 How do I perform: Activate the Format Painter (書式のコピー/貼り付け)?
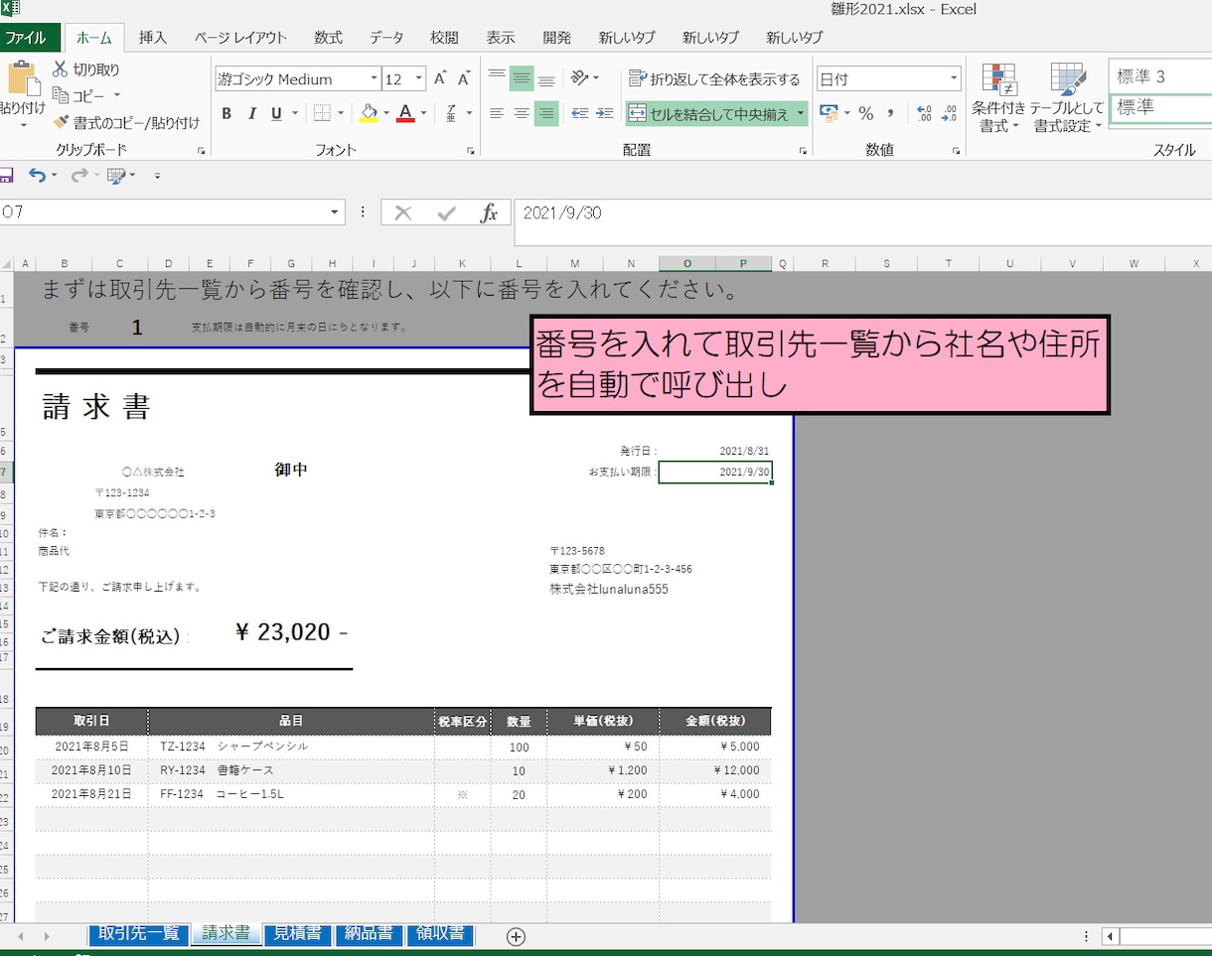[126, 123]
